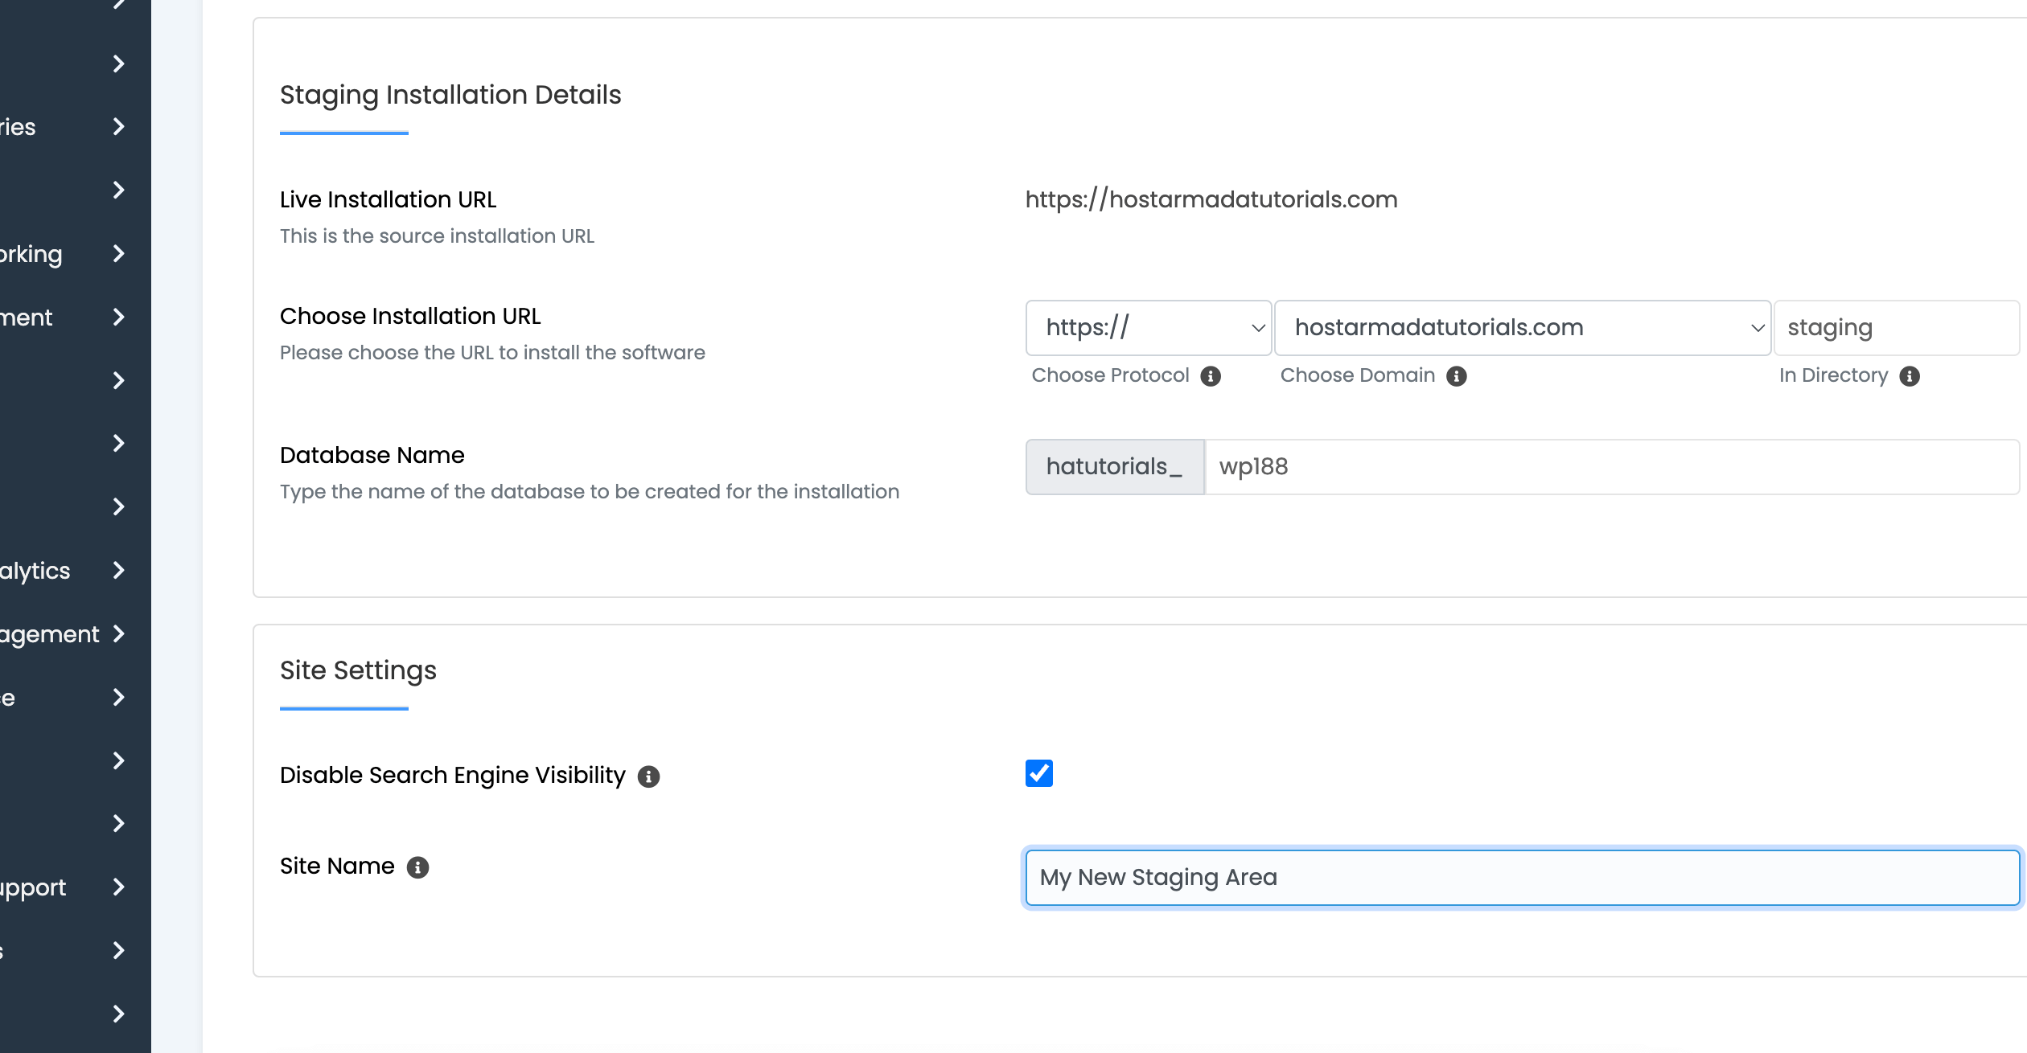This screenshot has width=2027, height=1053.
Task: Click the Live Installation URL label
Action: pyautogui.click(x=388, y=199)
